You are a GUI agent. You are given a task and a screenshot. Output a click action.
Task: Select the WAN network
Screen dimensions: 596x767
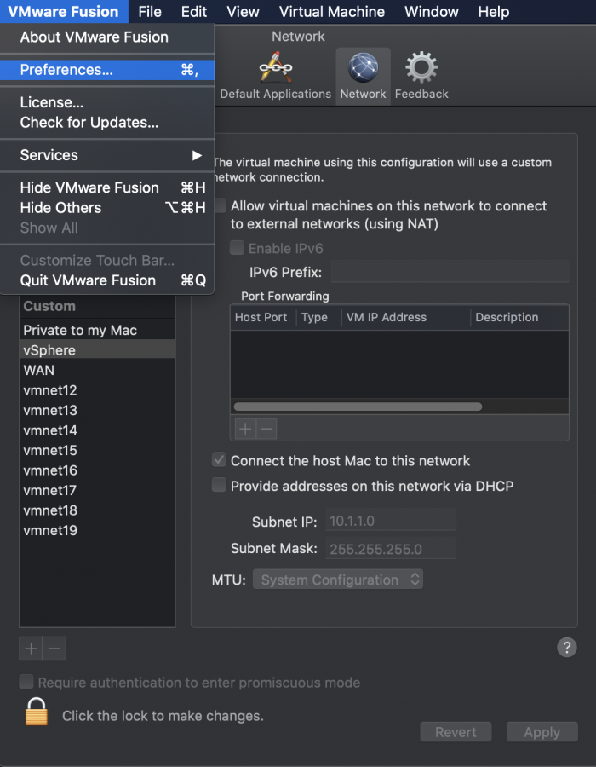click(97, 371)
